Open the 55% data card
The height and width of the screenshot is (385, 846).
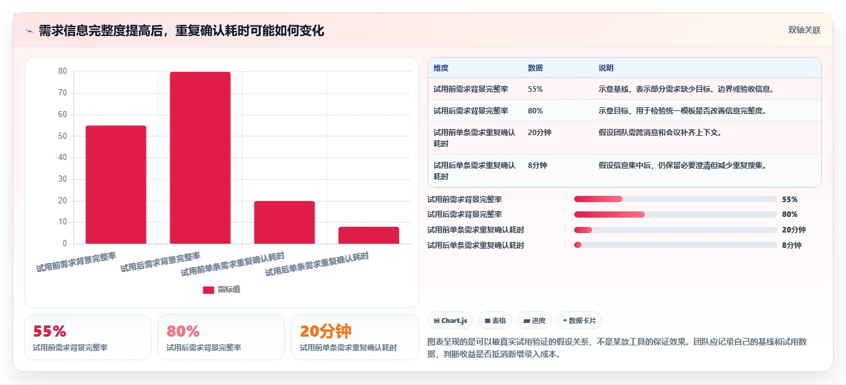click(88, 337)
